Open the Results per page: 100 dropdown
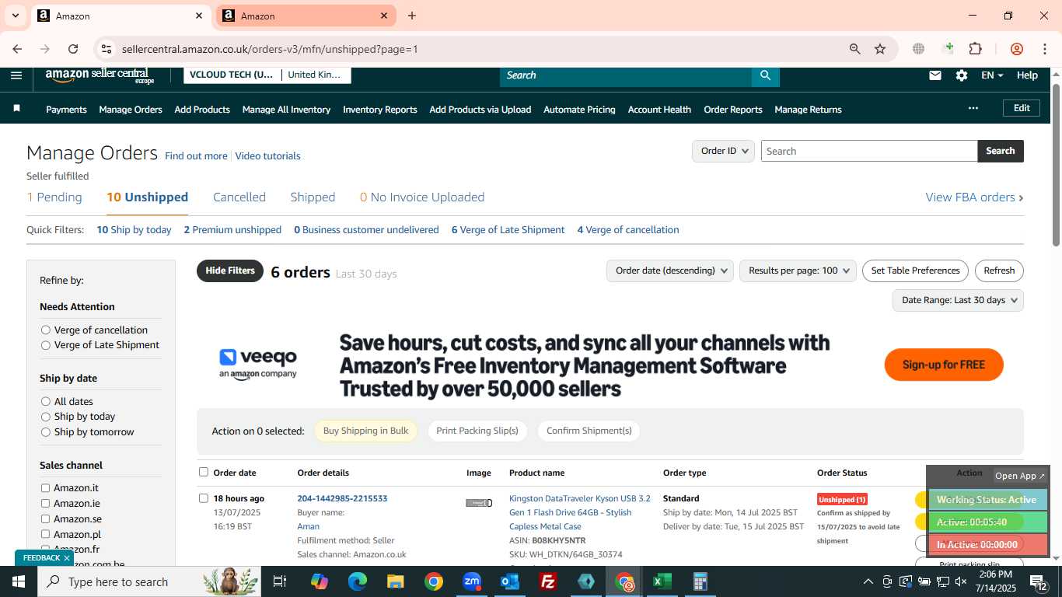The width and height of the screenshot is (1062, 597). pos(798,271)
